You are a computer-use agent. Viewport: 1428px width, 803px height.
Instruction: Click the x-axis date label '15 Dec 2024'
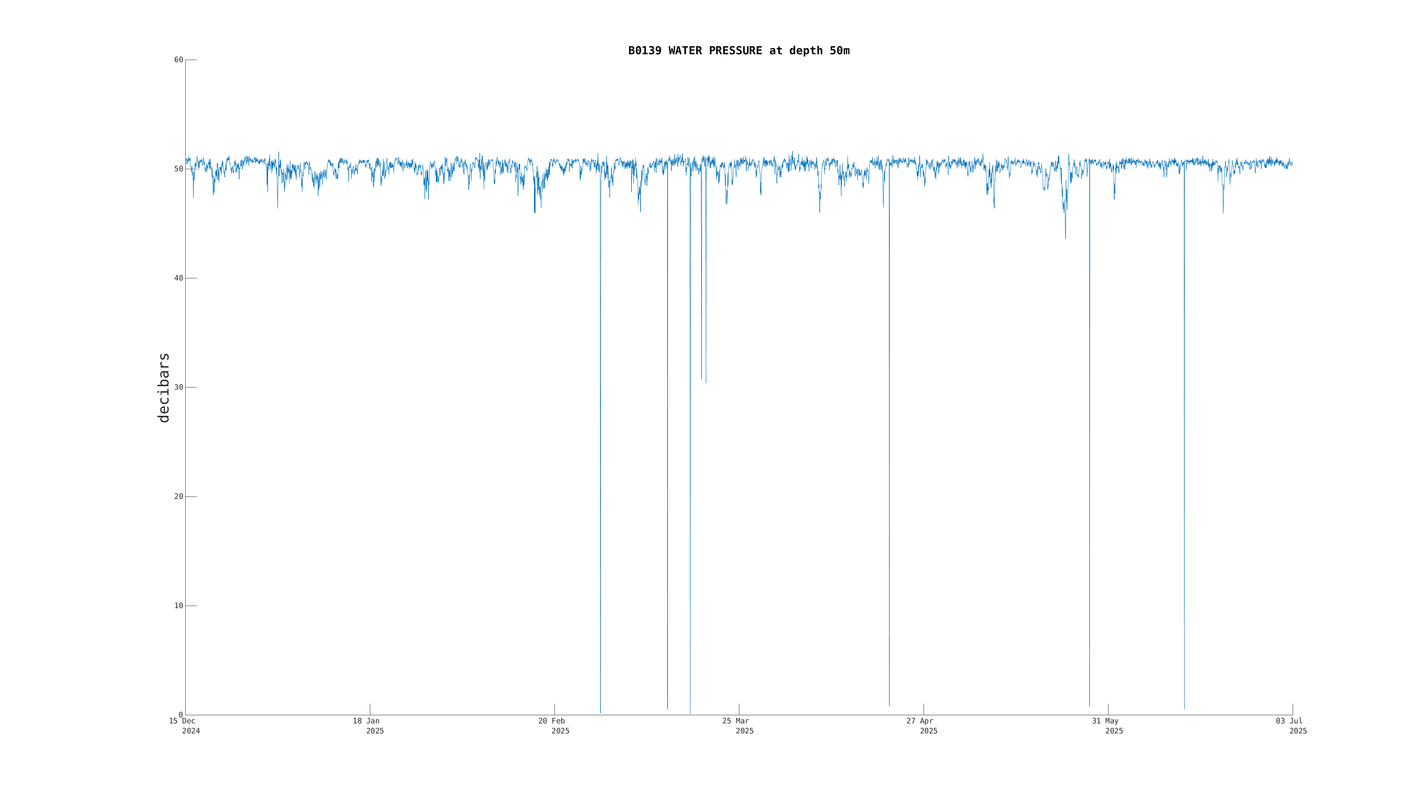point(185,726)
